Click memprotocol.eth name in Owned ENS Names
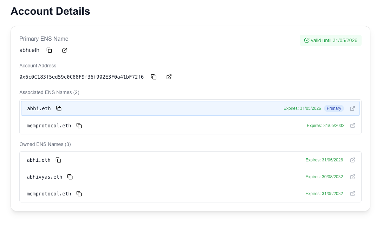This screenshot has width=389, height=227. tap(49, 194)
